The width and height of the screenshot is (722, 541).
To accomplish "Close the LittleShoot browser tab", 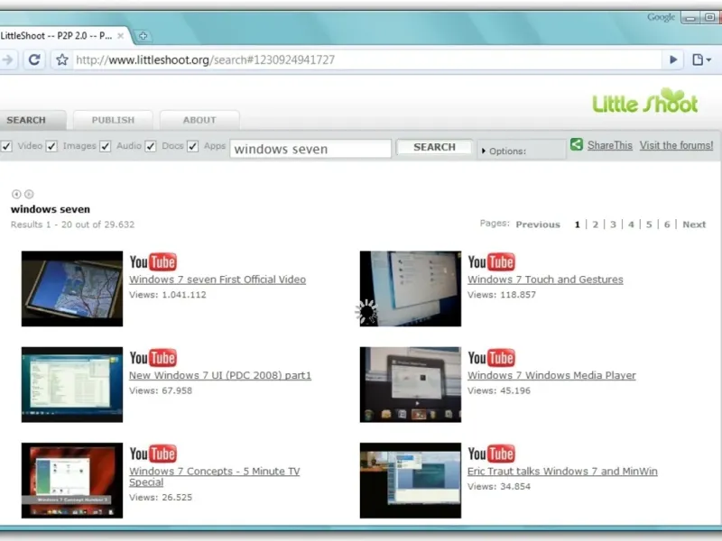I will tap(120, 36).
